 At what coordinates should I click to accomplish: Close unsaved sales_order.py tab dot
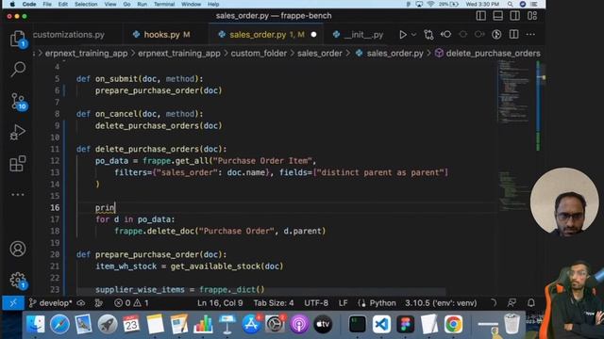click(313, 35)
